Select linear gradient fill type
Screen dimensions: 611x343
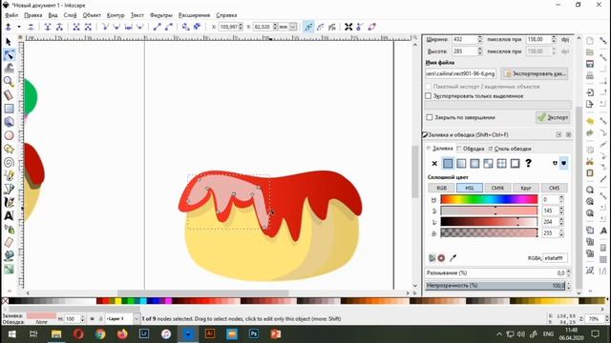pos(461,163)
